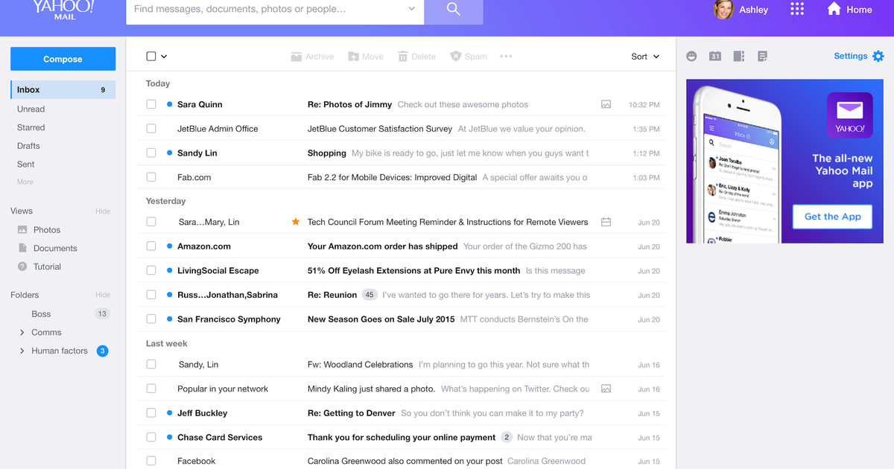Check the JetBlue Admin Office checkbox

(x=151, y=129)
